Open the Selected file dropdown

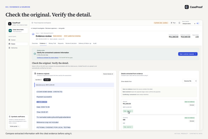pos(190,81)
